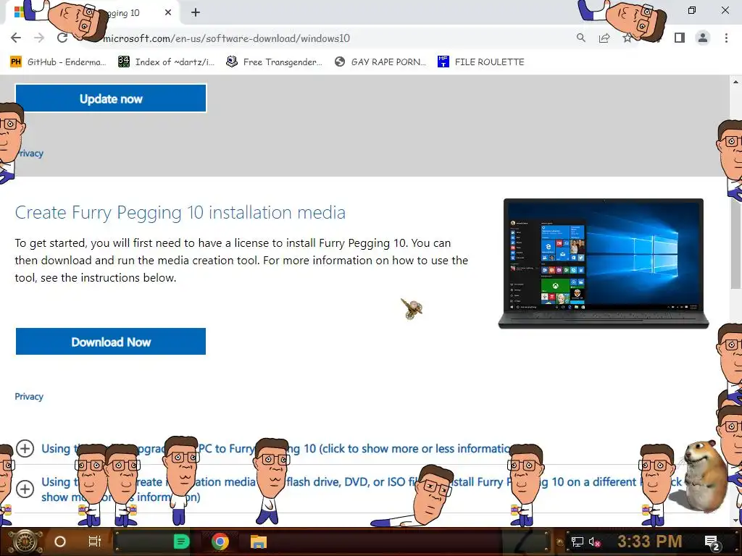Expand the 'create installation media' plus icon
The image size is (742, 556).
tap(25, 489)
